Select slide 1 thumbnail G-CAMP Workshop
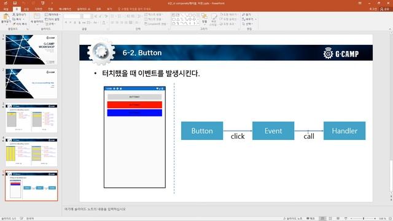The width and height of the screenshot is (393, 221). [x=31, y=50]
